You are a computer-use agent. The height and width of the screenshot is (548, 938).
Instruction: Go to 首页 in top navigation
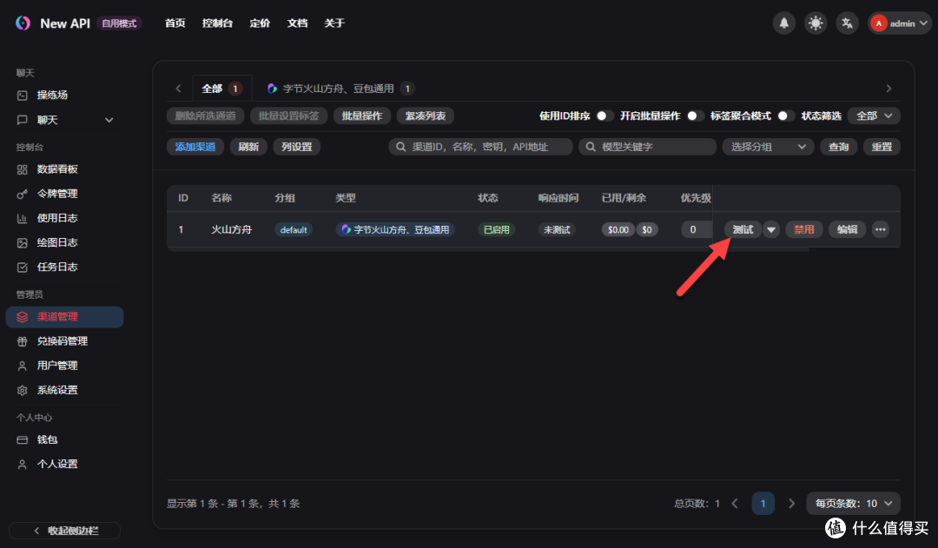175,23
